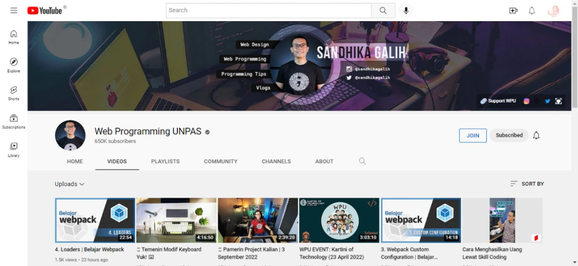Open the hamburger guide menu
The width and height of the screenshot is (578, 266).
(x=13, y=11)
